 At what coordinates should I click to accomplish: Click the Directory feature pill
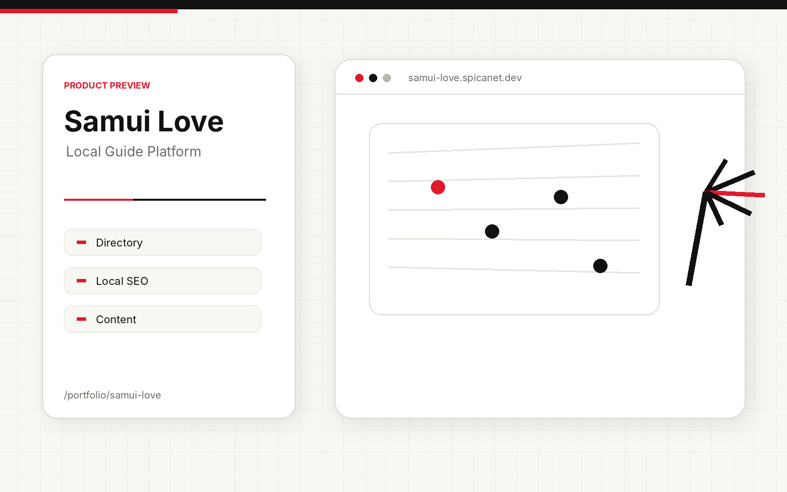click(x=162, y=242)
